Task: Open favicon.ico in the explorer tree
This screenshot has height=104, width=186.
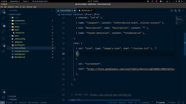Action: pyautogui.click(x=20, y=33)
